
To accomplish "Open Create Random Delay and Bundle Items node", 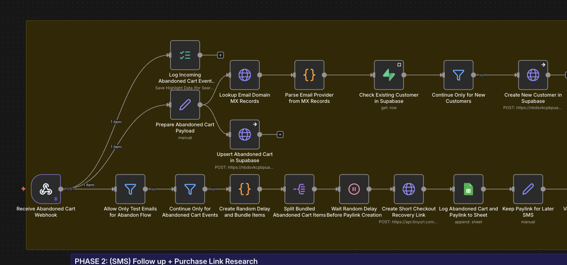I will (x=245, y=189).
